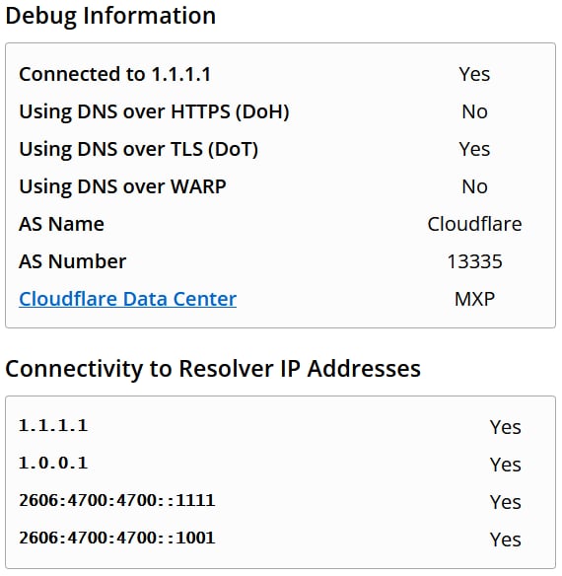The height and width of the screenshot is (576, 562).
Task: Click the Connectivity to Resolver IP Addresses heading
Action: pyautogui.click(x=213, y=369)
